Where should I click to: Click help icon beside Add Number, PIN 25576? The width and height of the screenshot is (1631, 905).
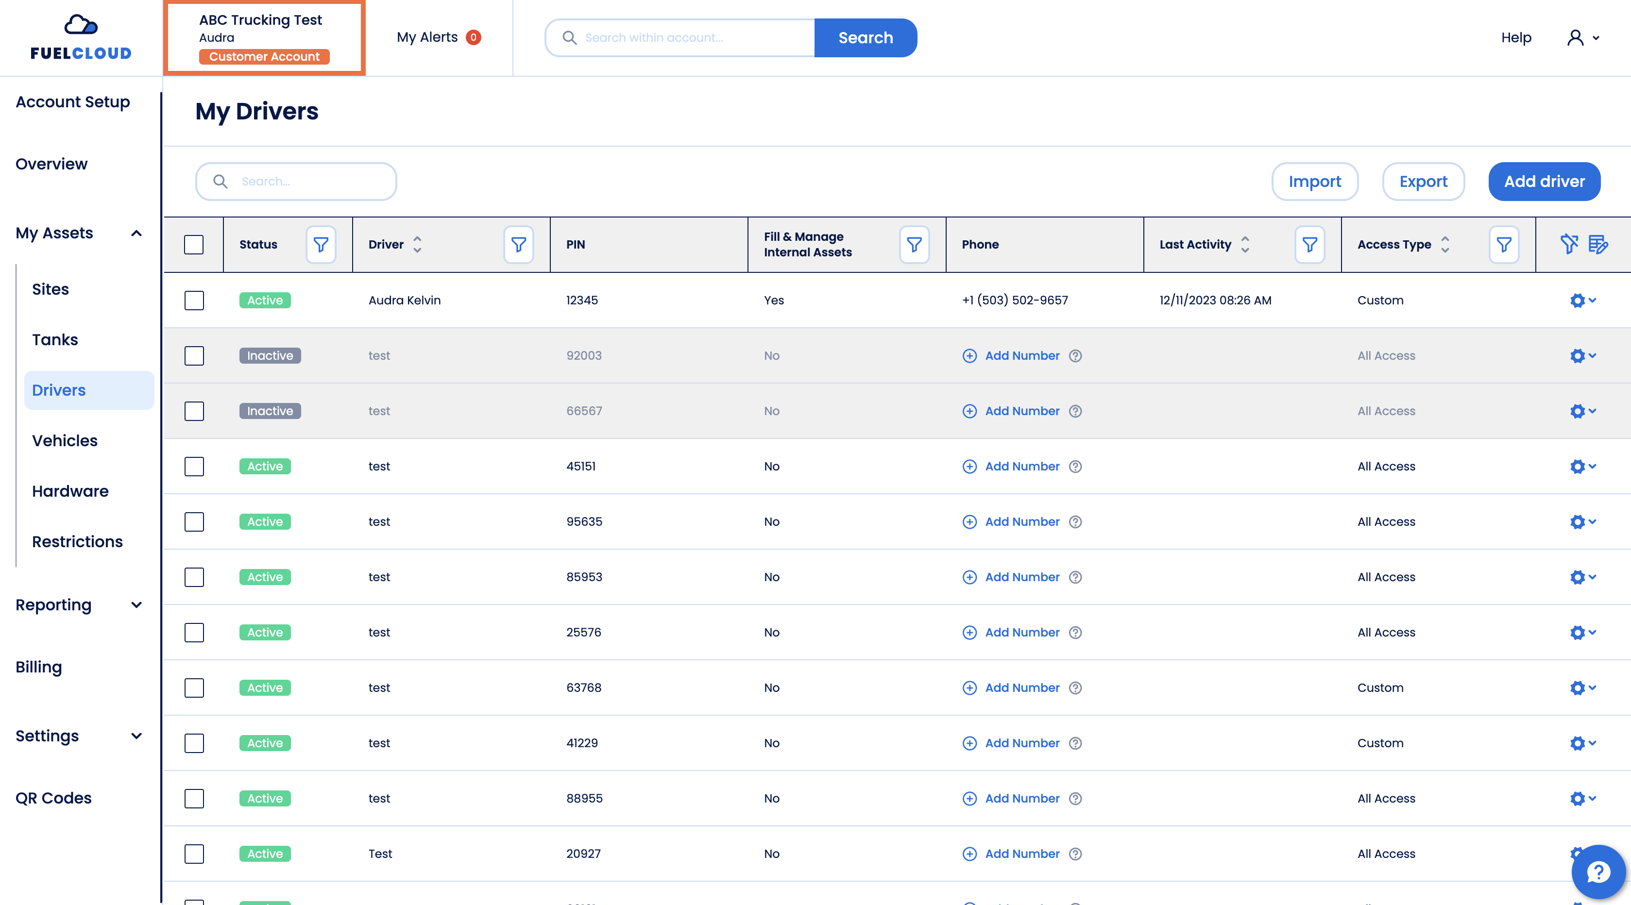coord(1075,633)
